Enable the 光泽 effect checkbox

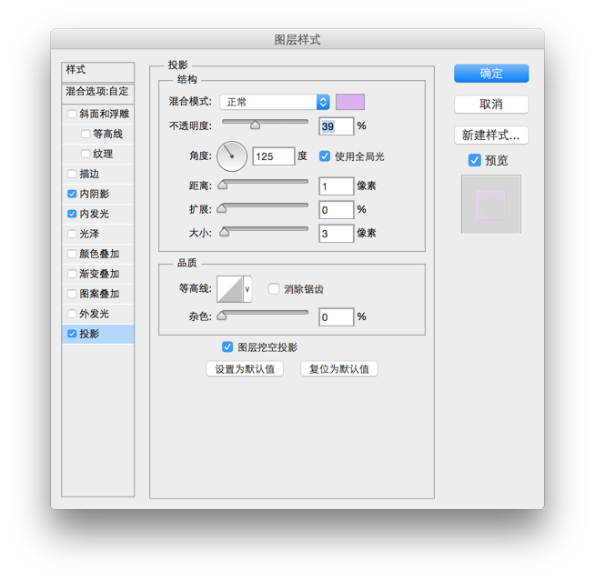72,234
